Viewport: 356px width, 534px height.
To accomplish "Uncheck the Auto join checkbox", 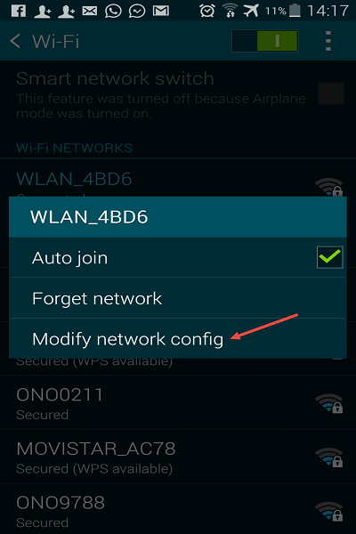I will [x=330, y=257].
